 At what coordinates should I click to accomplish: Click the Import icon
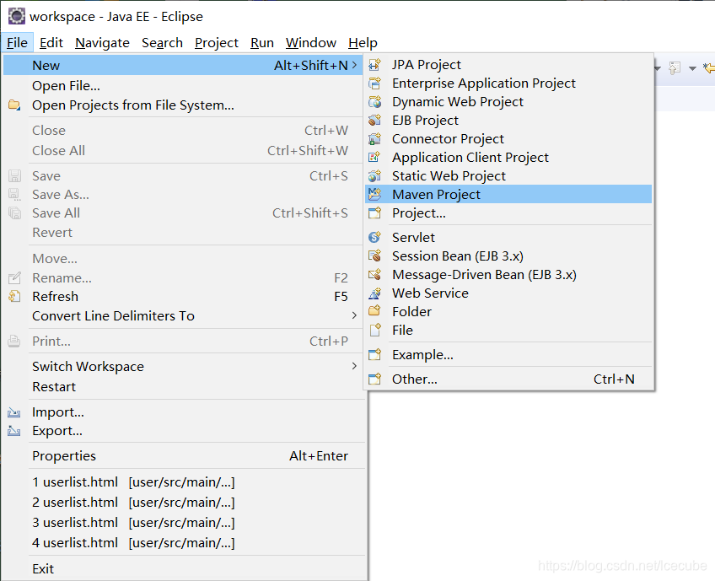(14, 412)
